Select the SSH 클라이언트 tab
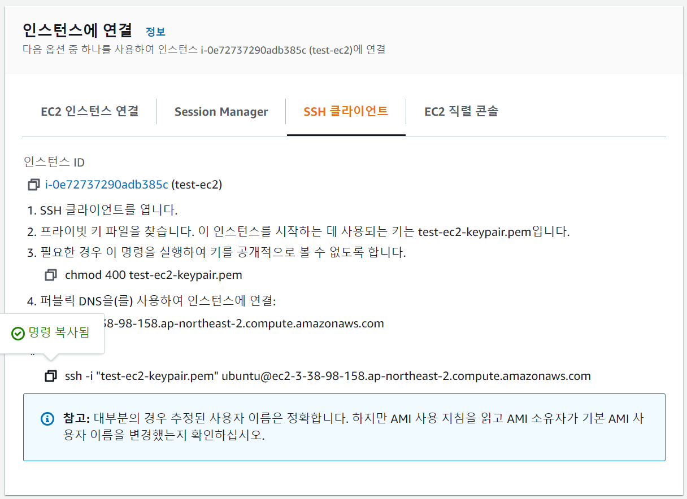687x499 pixels. tap(346, 111)
